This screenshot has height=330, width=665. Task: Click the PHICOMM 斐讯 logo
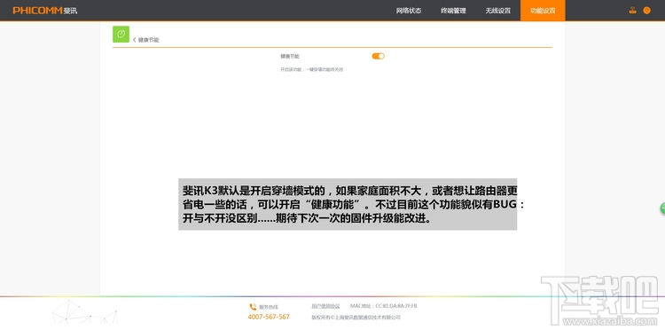45,11
